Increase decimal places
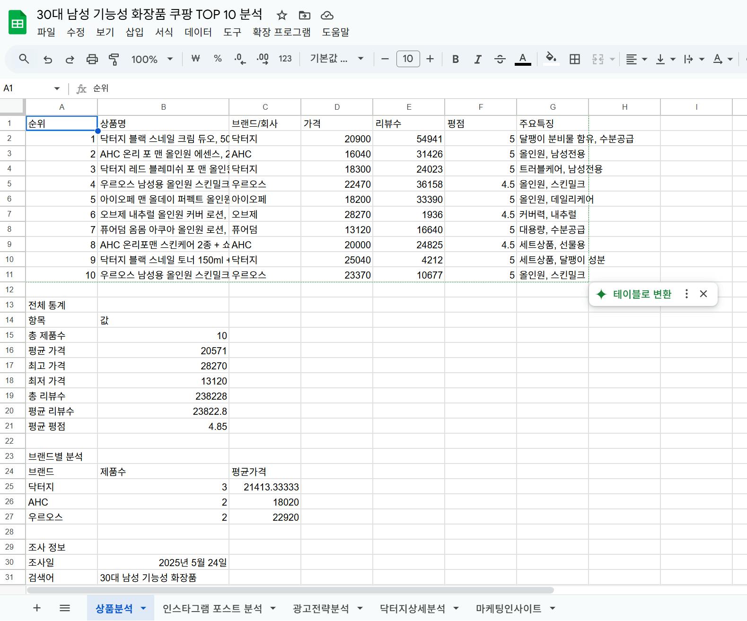This screenshot has height=621, width=747. click(x=263, y=59)
